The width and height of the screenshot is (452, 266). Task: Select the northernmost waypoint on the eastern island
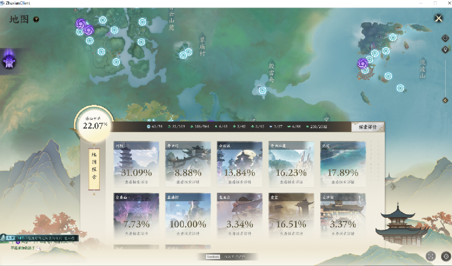[x=393, y=37]
